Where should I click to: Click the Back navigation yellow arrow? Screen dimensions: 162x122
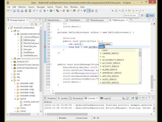point(134,11)
